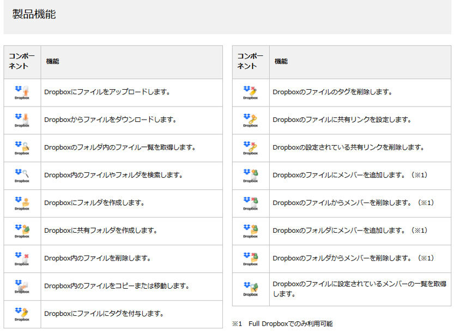Click the add member to folder icon
The image size is (454, 336).
tap(250, 231)
